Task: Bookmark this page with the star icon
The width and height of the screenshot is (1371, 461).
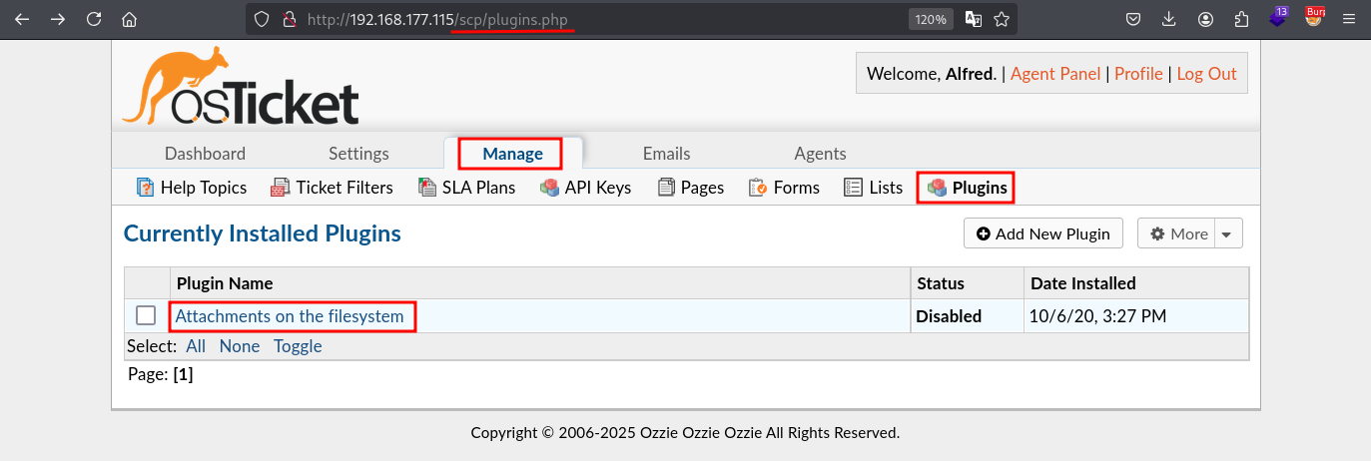Action: pos(1002,19)
